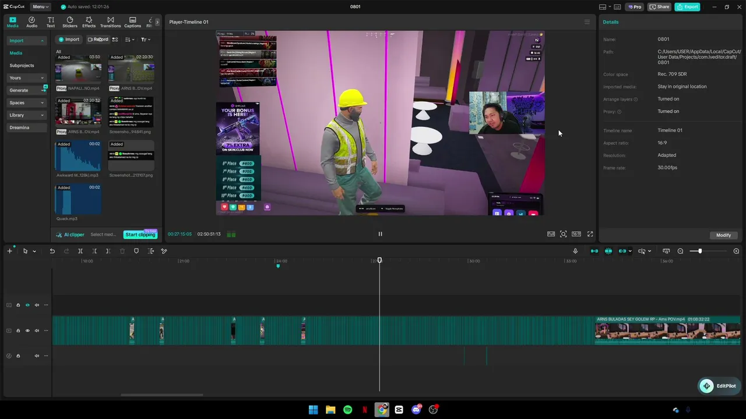
Task: Mute the main video track
Action: 37,331
